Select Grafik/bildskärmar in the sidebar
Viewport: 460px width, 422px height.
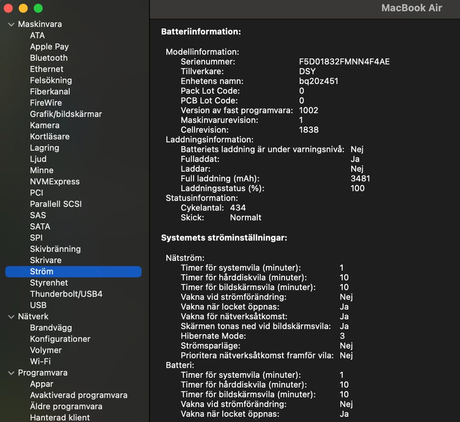click(x=66, y=114)
